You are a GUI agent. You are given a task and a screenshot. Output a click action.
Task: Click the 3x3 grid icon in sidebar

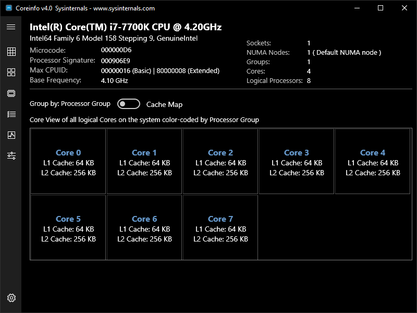click(11, 52)
